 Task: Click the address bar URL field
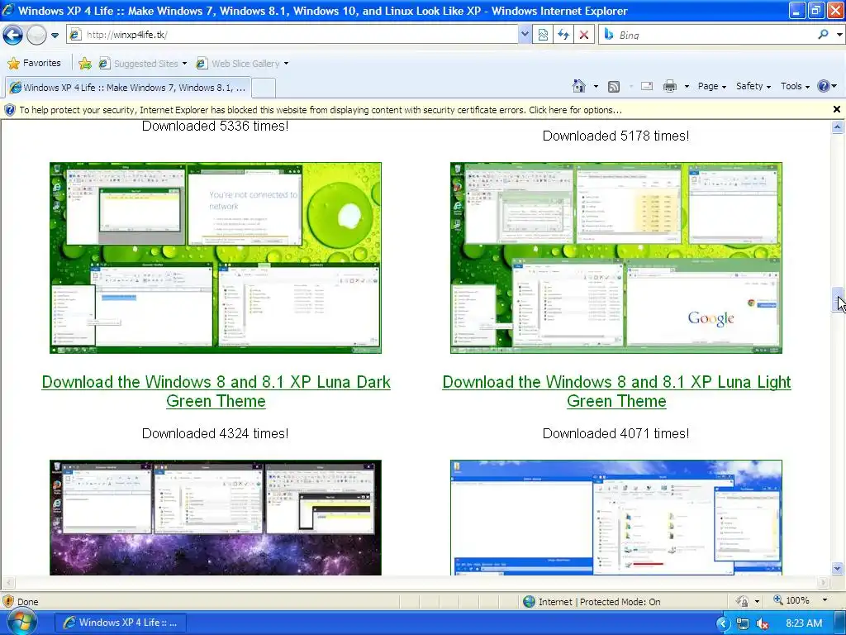coord(293,35)
